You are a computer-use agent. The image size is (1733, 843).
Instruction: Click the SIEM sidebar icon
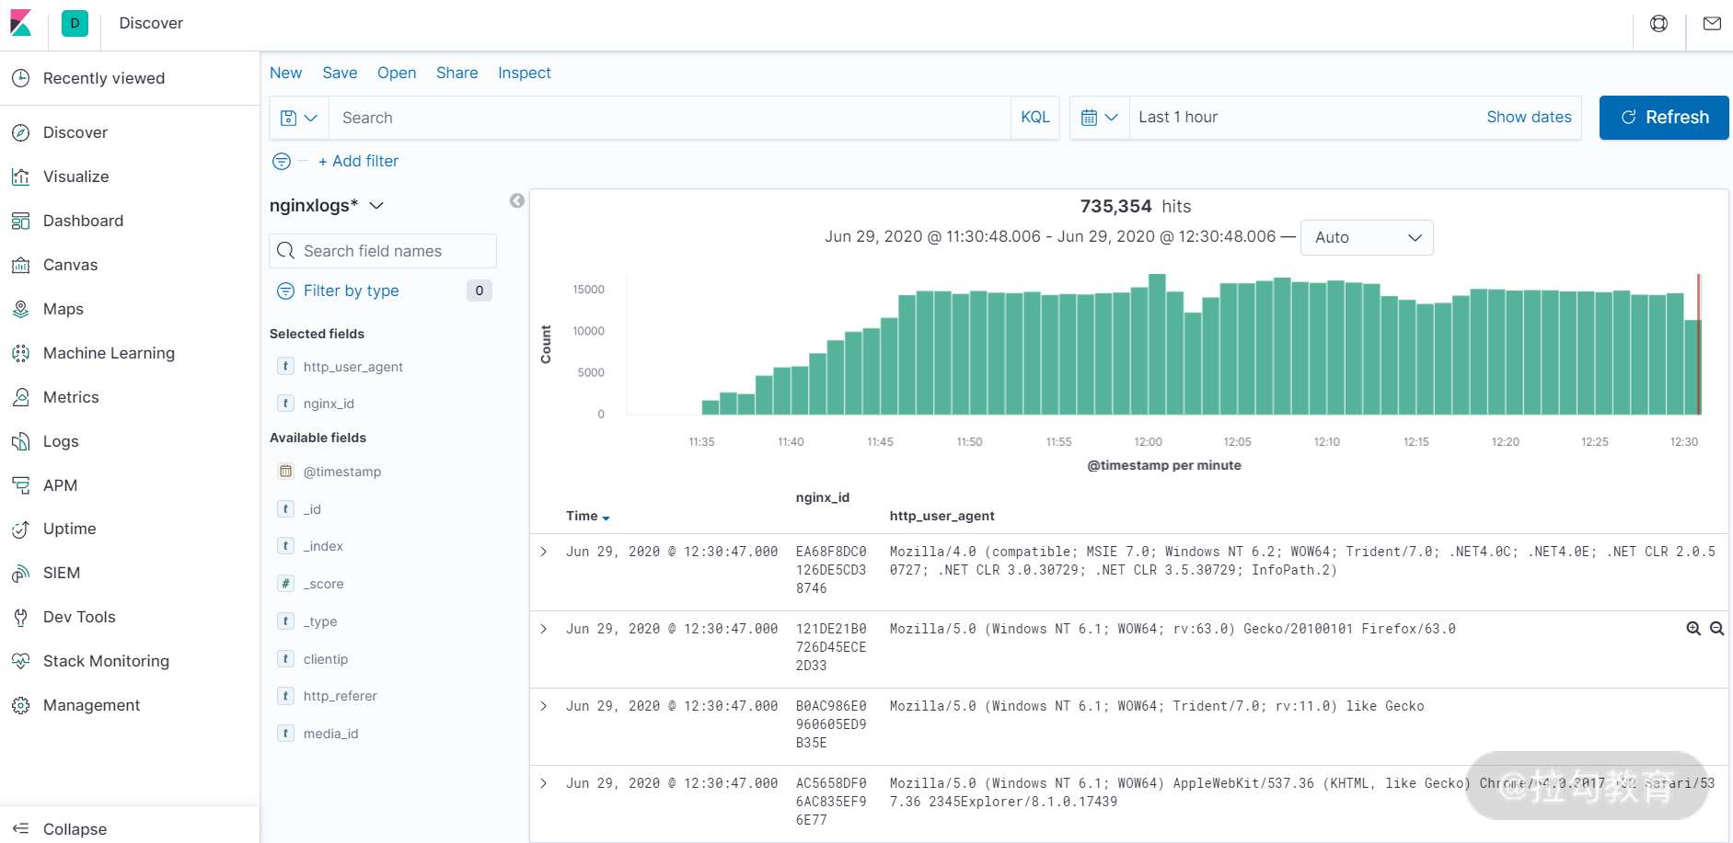tap(21, 573)
